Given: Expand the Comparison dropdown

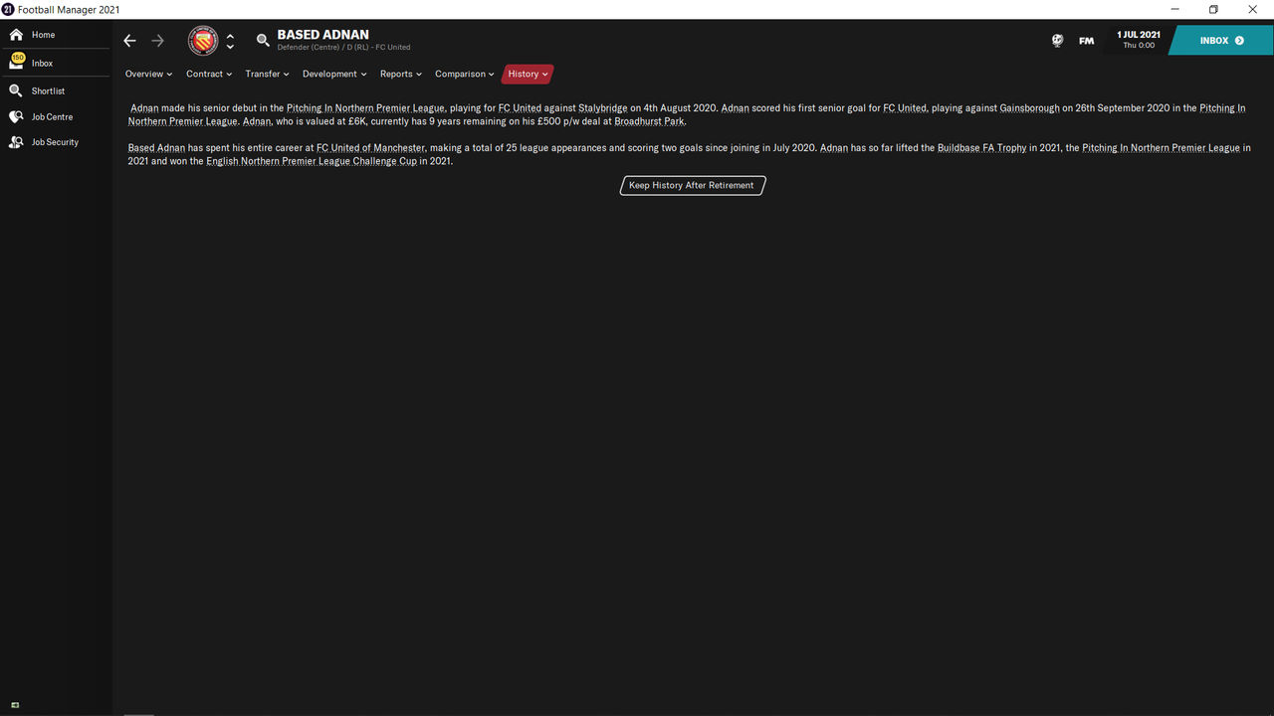Looking at the screenshot, I should tap(464, 74).
